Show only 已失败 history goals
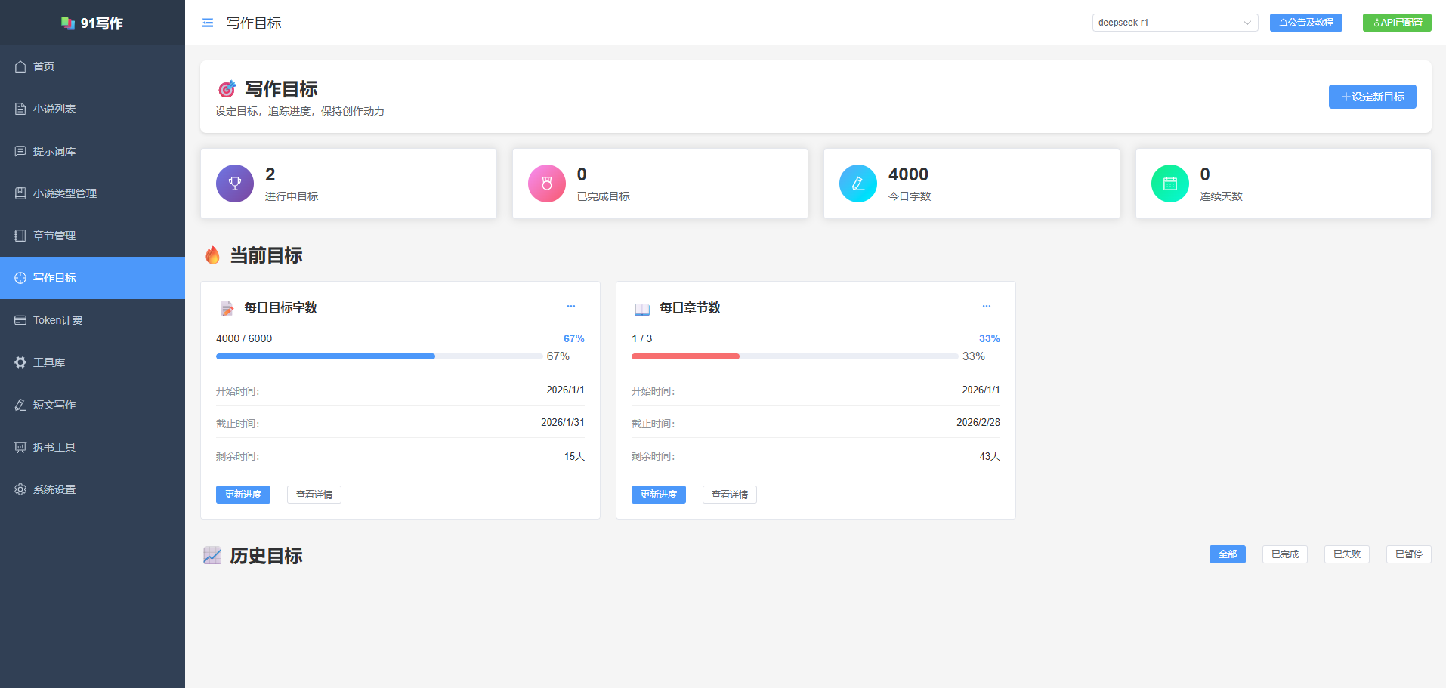 (1347, 554)
